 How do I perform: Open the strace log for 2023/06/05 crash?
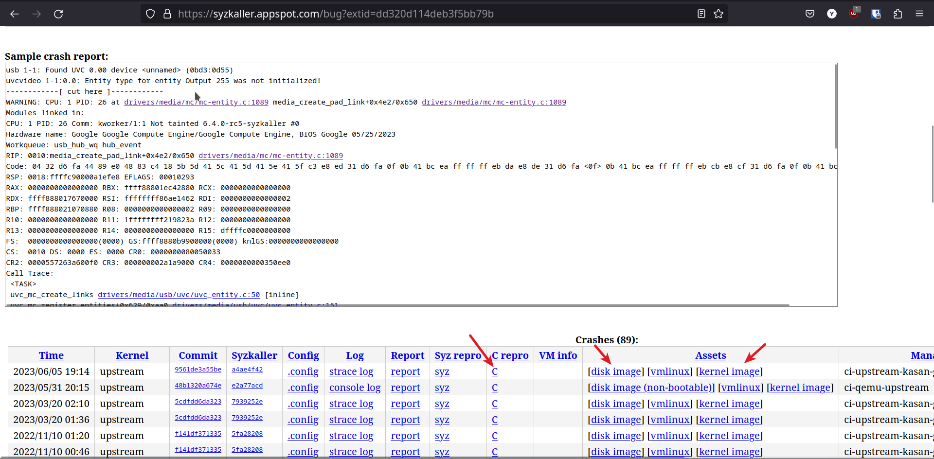pyautogui.click(x=351, y=371)
